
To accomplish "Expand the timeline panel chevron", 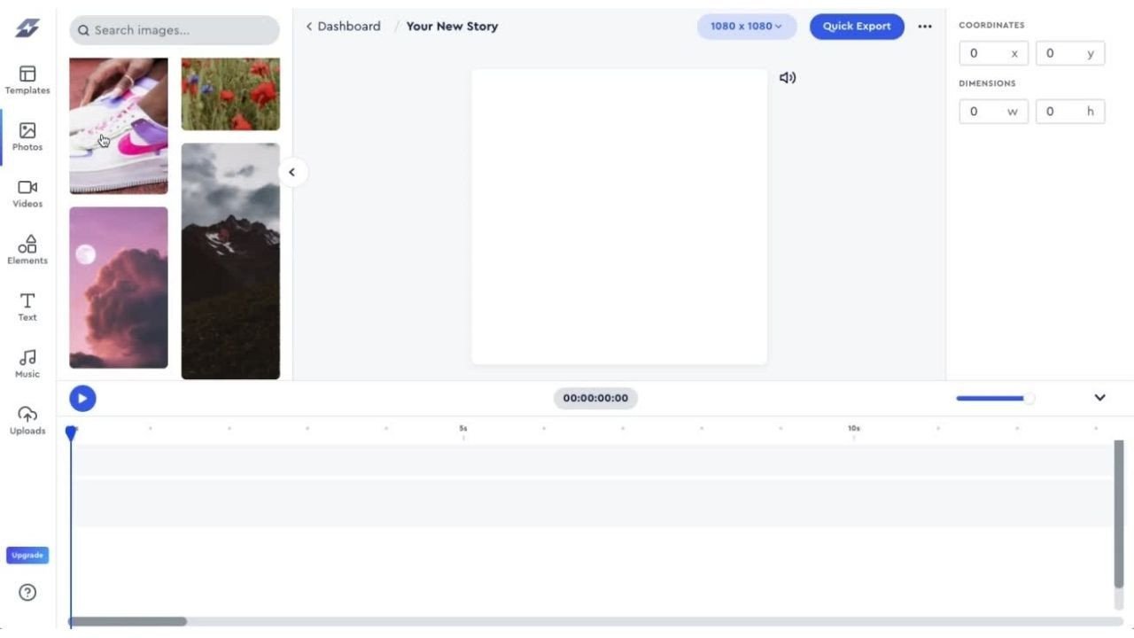I will 1099,398.
